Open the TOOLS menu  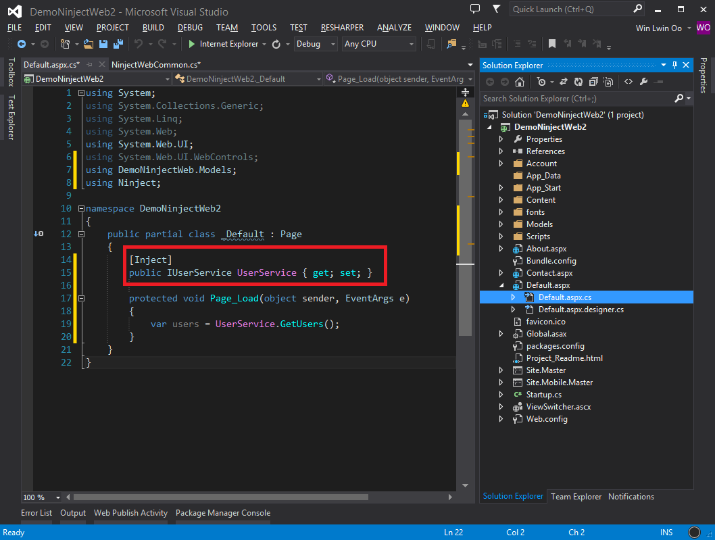264,27
